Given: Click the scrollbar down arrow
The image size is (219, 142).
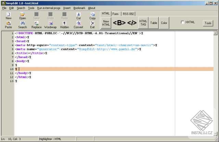Looking at the screenshot, I should [215, 133].
